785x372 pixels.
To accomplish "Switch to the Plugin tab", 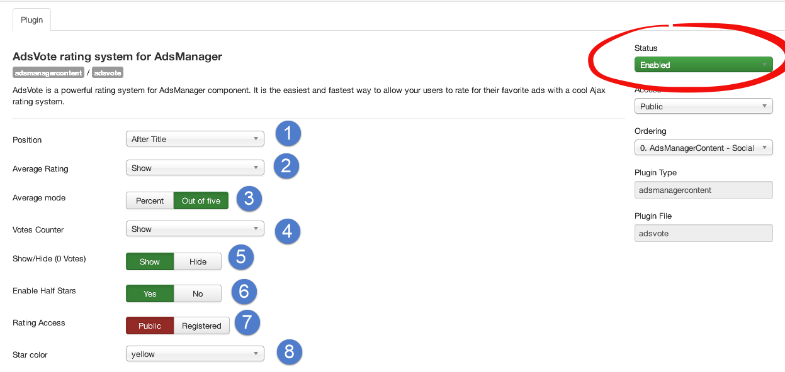I will pyautogui.click(x=31, y=19).
